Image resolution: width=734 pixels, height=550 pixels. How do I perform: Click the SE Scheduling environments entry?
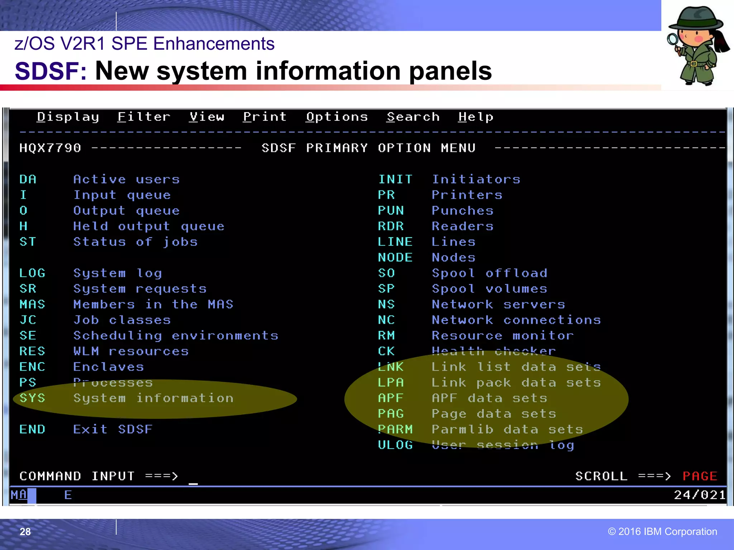149,336
